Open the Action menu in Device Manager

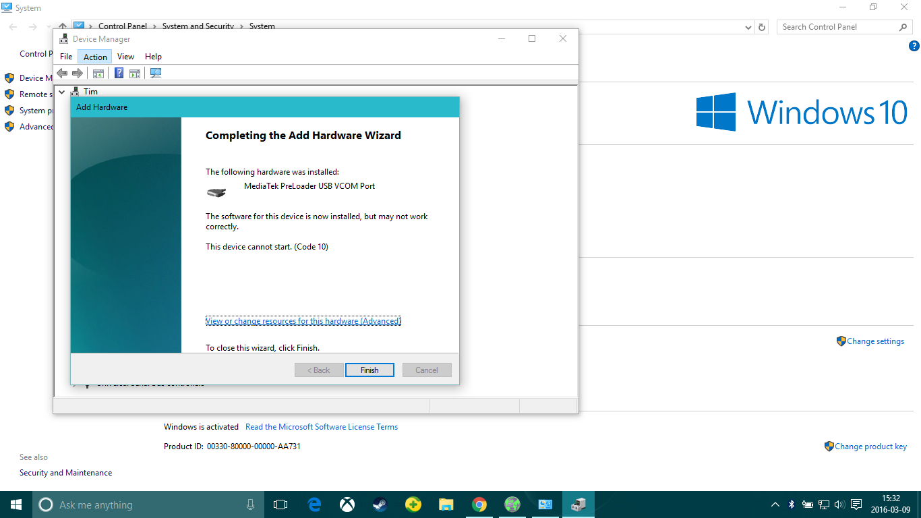(x=94, y=56)
